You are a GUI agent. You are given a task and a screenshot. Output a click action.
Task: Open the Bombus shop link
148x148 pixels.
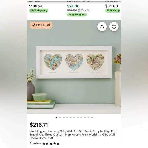point(35,143)
